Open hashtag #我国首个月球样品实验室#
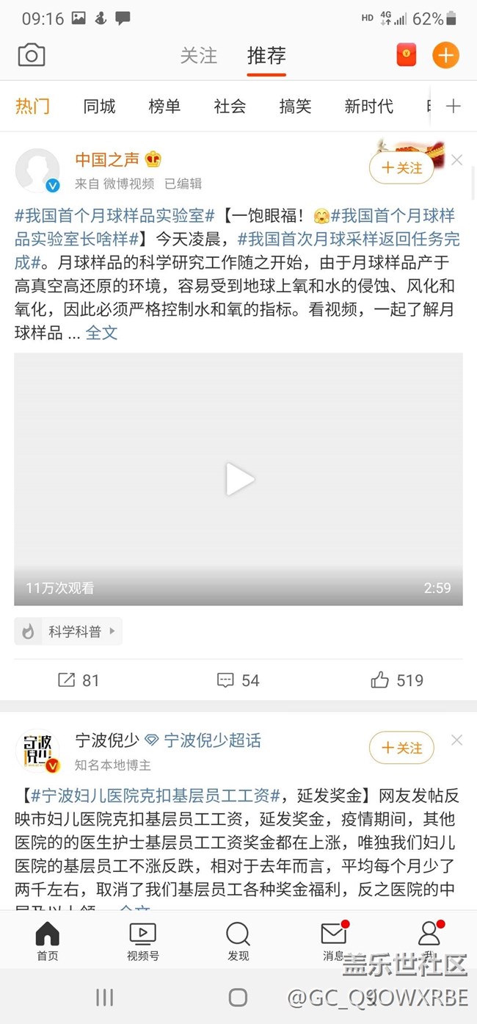 (x=114, y=216)
